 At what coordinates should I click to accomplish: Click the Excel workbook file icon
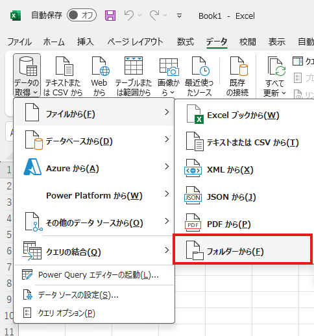point(195,114)
